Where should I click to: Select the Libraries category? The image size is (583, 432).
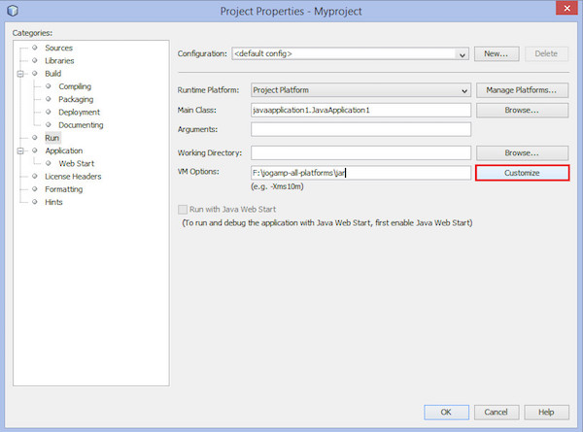(x=59, y=61)
